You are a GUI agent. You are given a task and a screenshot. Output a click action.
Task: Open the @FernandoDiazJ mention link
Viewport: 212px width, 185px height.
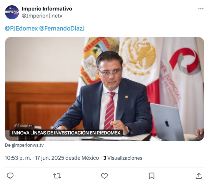[62, 28]
